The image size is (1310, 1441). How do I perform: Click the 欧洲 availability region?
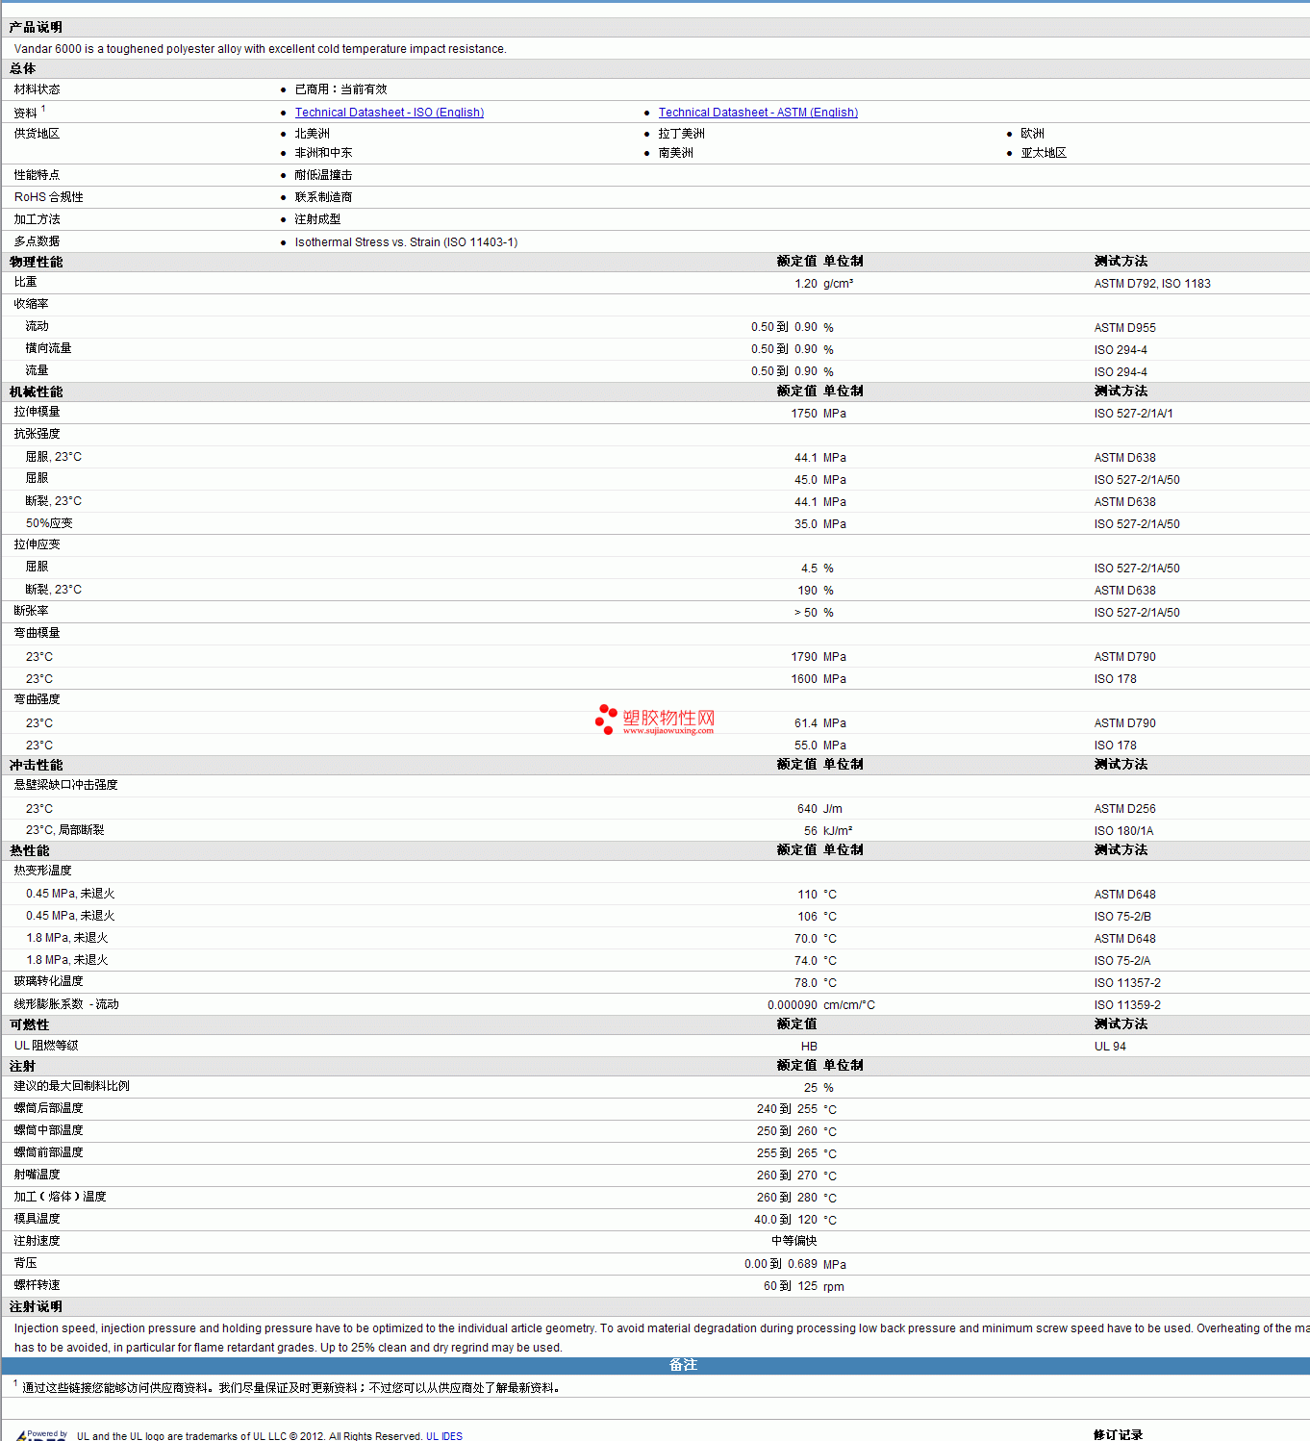point(1033,134)
